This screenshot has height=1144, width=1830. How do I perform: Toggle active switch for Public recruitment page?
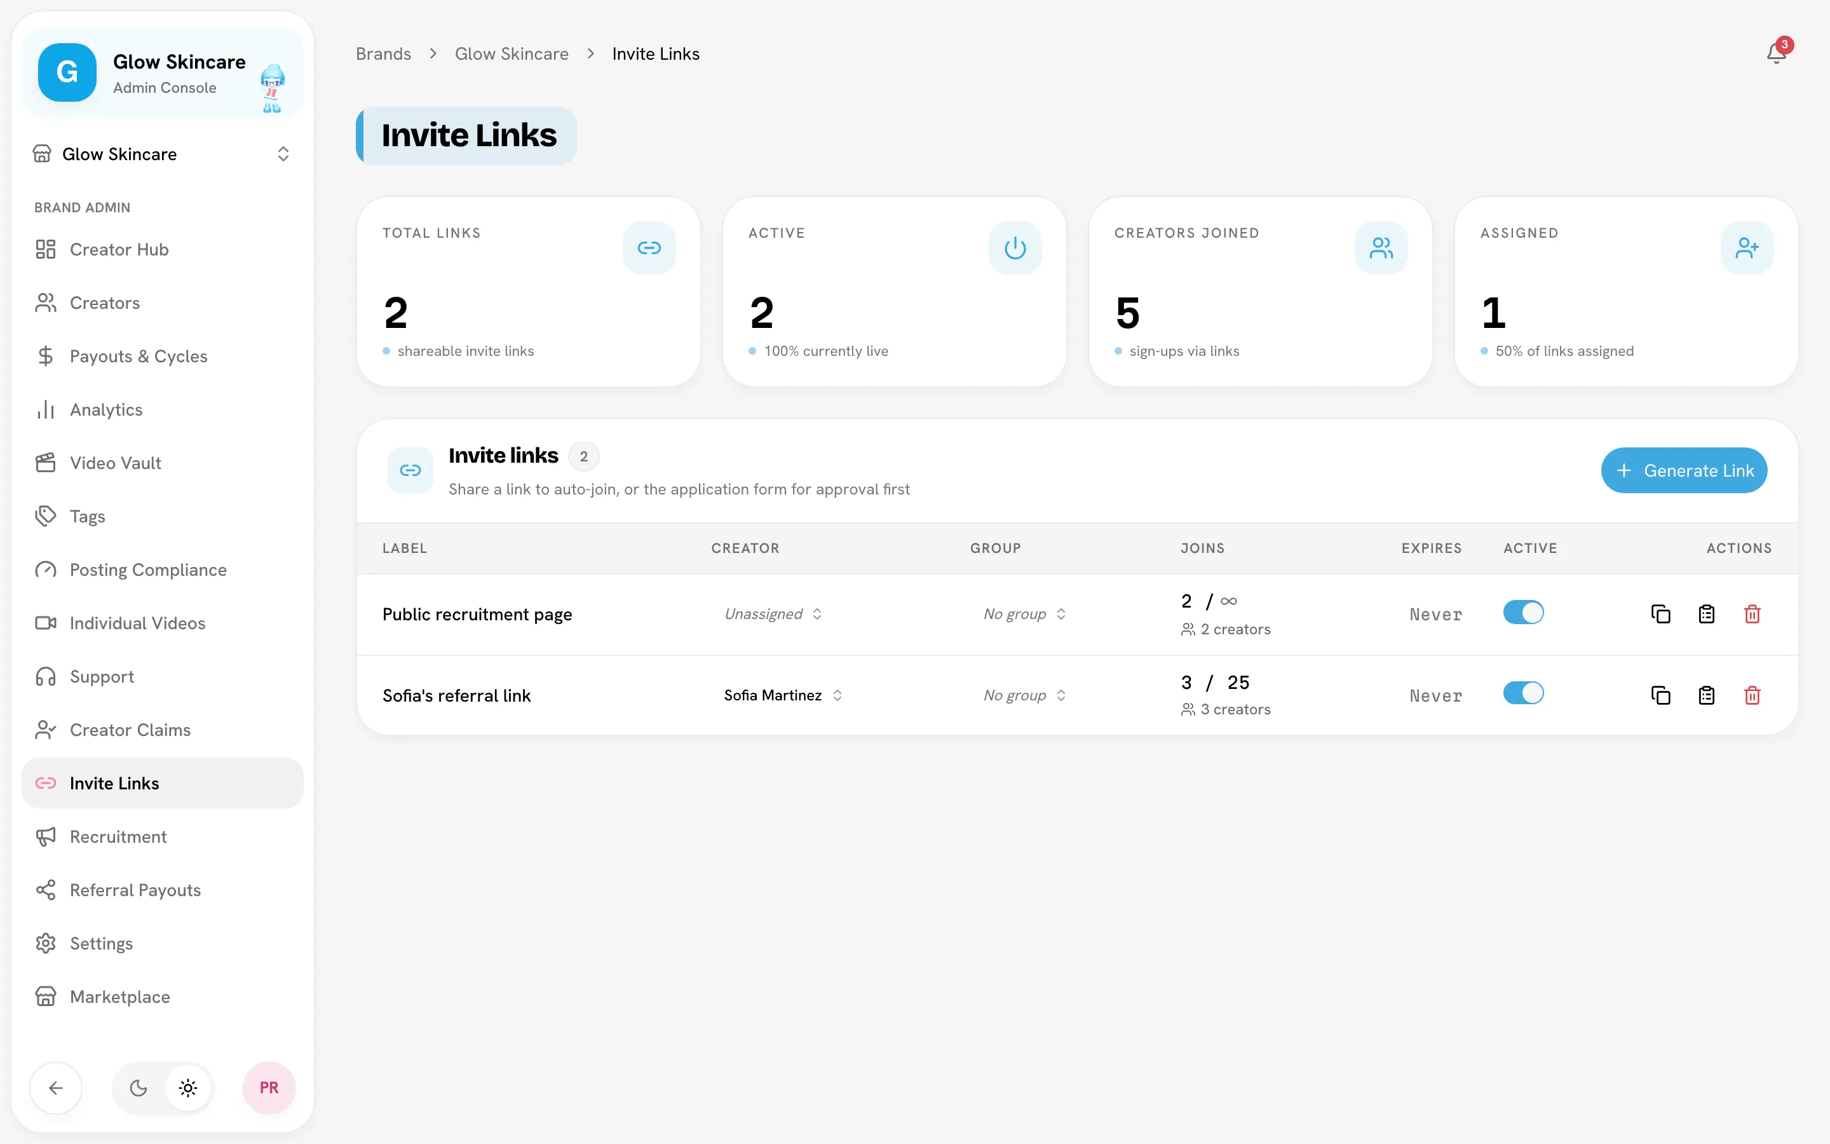[1523, 612]
